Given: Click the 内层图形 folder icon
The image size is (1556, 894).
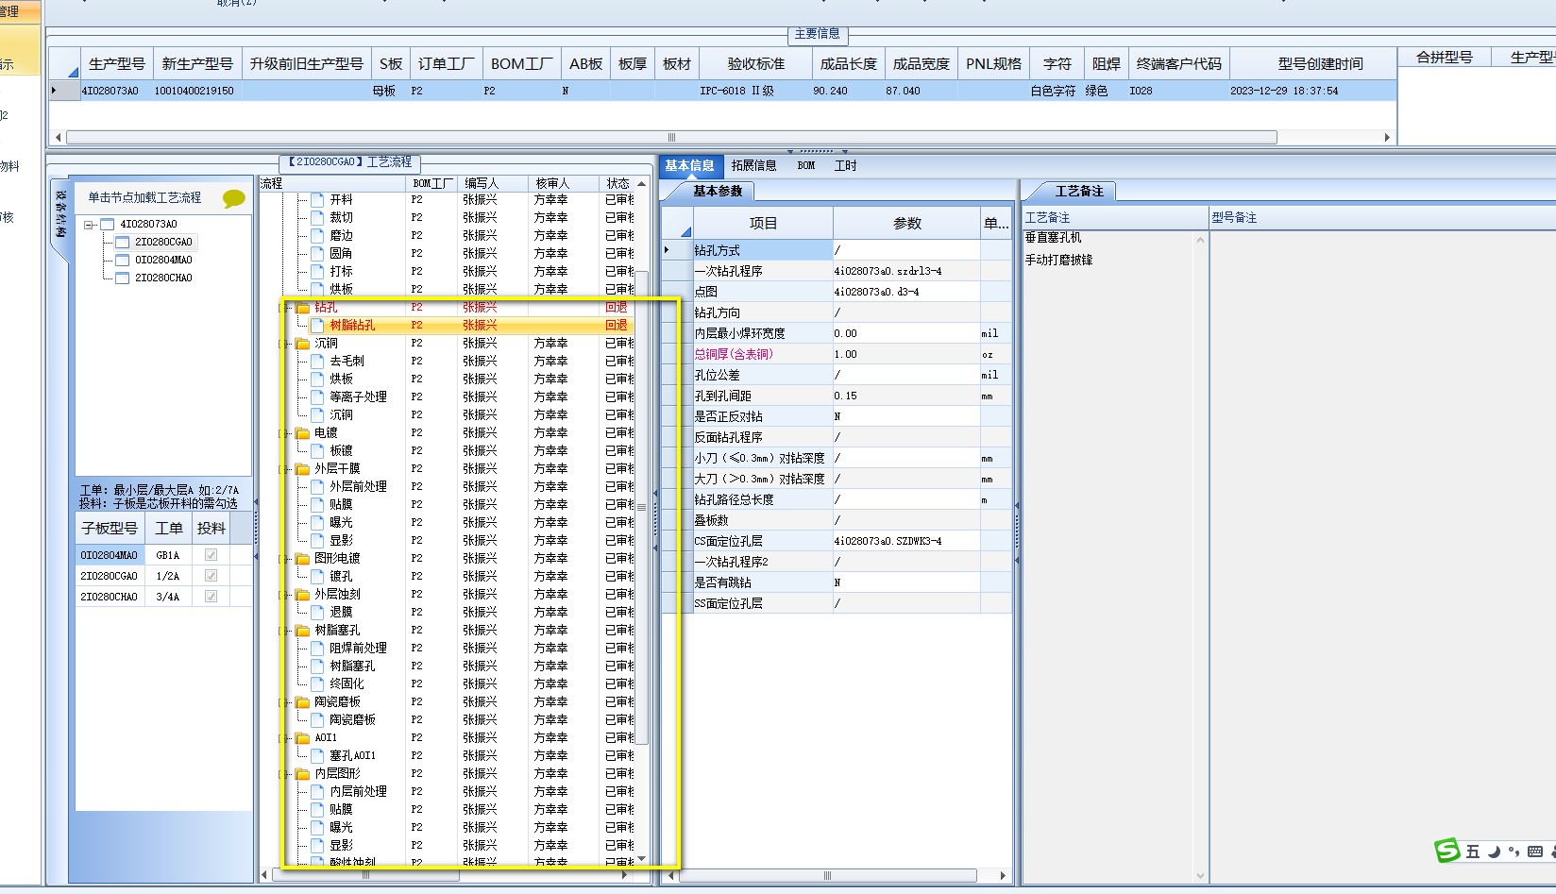Looking at the screenshot, I should pos(303,774).
